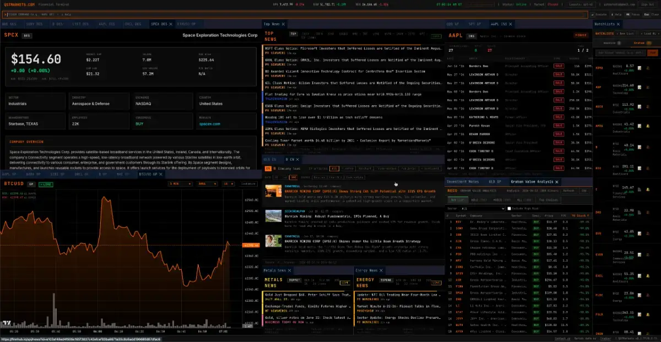Viewport: 661px width, 342px height.
Task: Open the AREA chart type dropdown
Action: click(207, 184)
